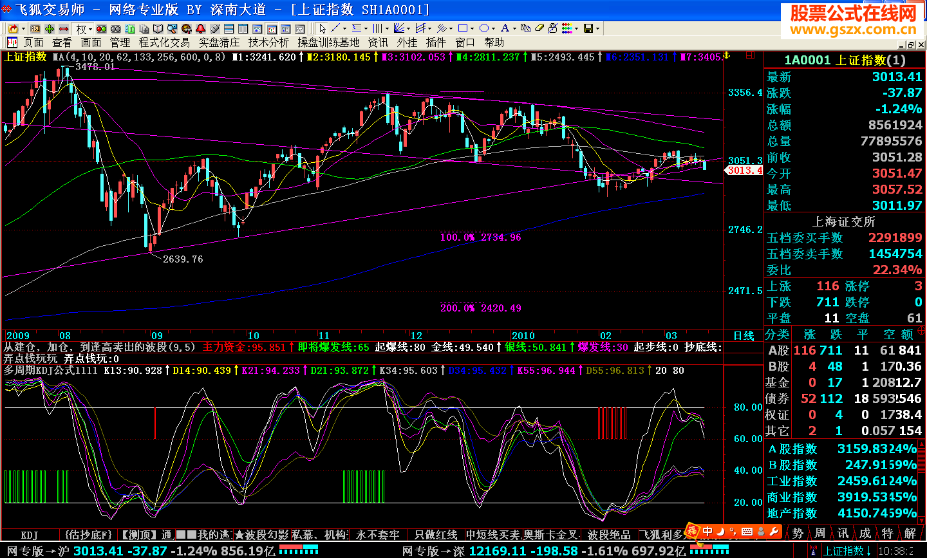The height and width of the screenshot is (558, 927).
Task: Click the 讯 button in the side panel footer
Action: pyautogui.click(x=843, y=534)
